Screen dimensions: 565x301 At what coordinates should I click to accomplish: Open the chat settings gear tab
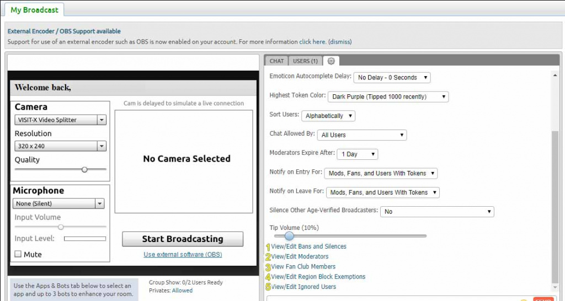[331, 61]
